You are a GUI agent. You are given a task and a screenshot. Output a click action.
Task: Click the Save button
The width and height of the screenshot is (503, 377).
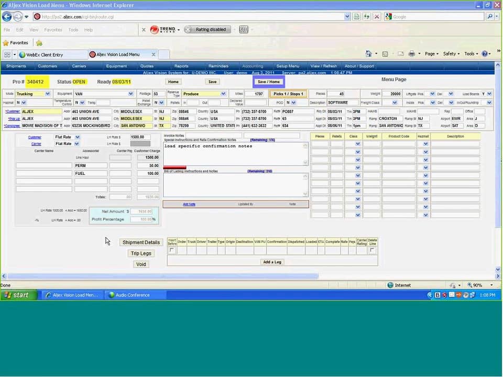click(x=212, y=82)
